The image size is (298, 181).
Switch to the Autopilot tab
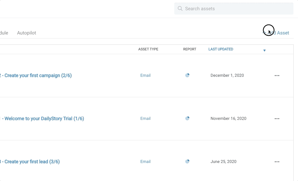coord(26,33)
